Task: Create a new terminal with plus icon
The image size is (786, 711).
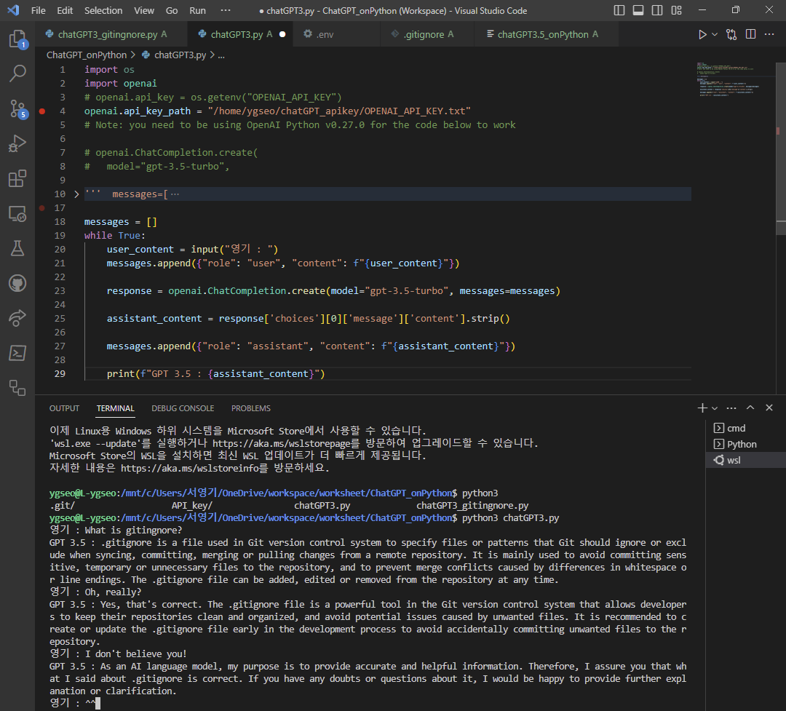Action: tap(702, 408)
